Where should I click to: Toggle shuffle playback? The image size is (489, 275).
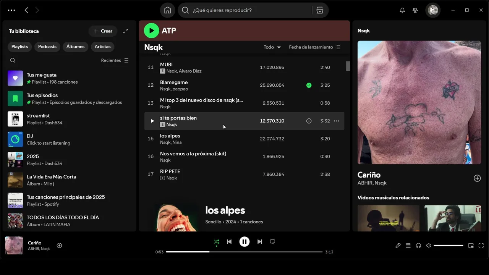tap(216, 242)
